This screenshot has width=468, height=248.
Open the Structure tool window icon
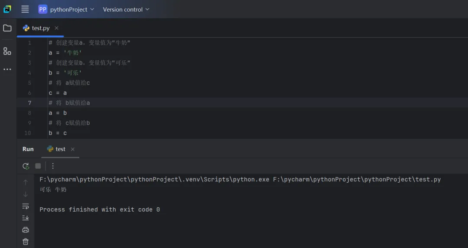click(7, 51)
